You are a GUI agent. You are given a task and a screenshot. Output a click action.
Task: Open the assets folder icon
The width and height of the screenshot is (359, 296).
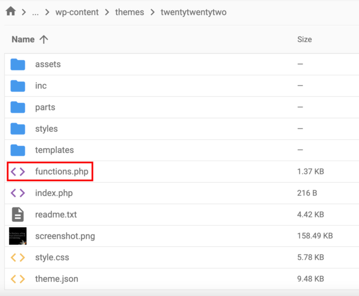click(18, 64)
